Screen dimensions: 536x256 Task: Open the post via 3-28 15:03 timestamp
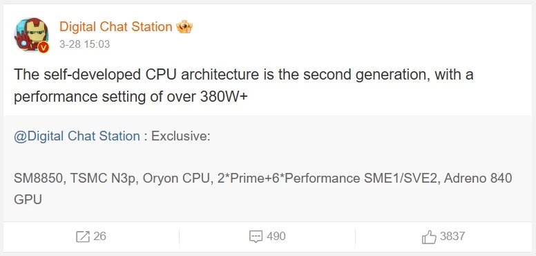point(84,44)
